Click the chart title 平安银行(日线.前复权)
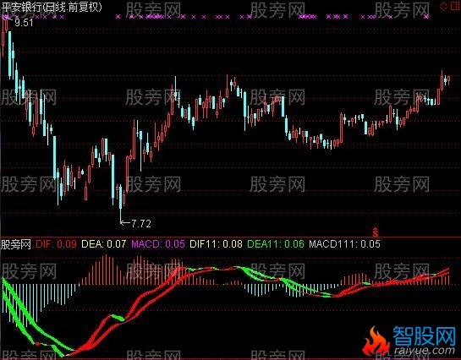461x360 pixels. point(52,7)
